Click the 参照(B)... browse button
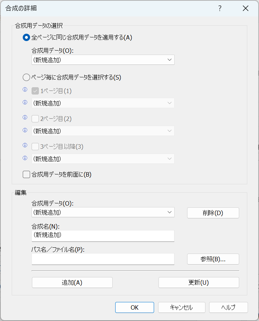The height and width of the screenshot is (321, 259). [x=213, y=259]
